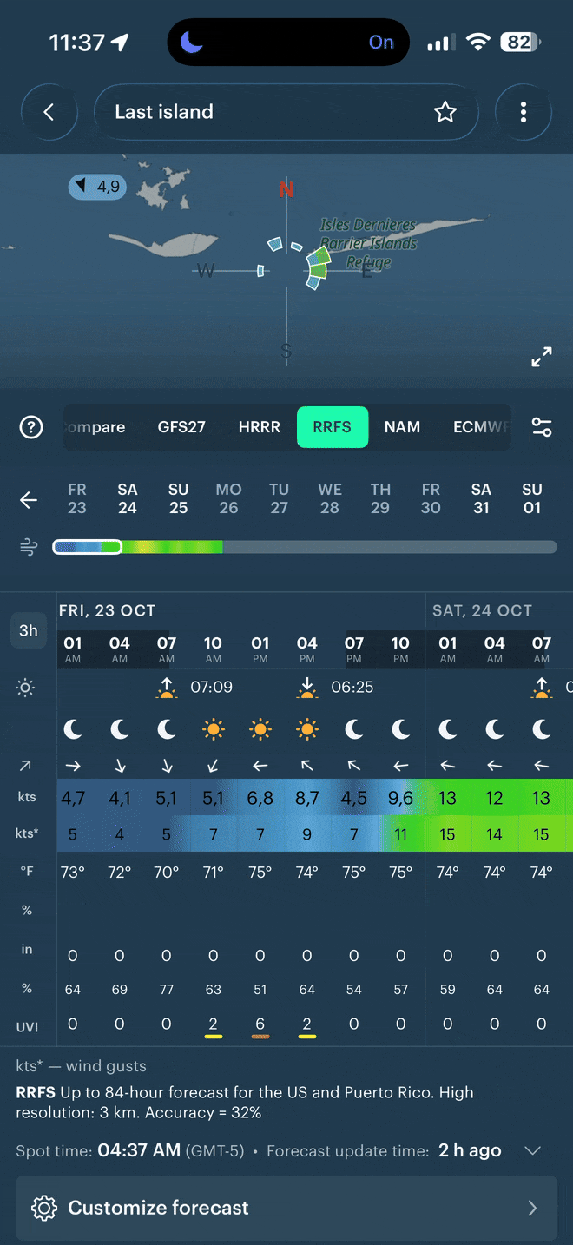Tap the wind forecast range slider bar
This screenshot has width=573, height=1245.
pos(305,547)
